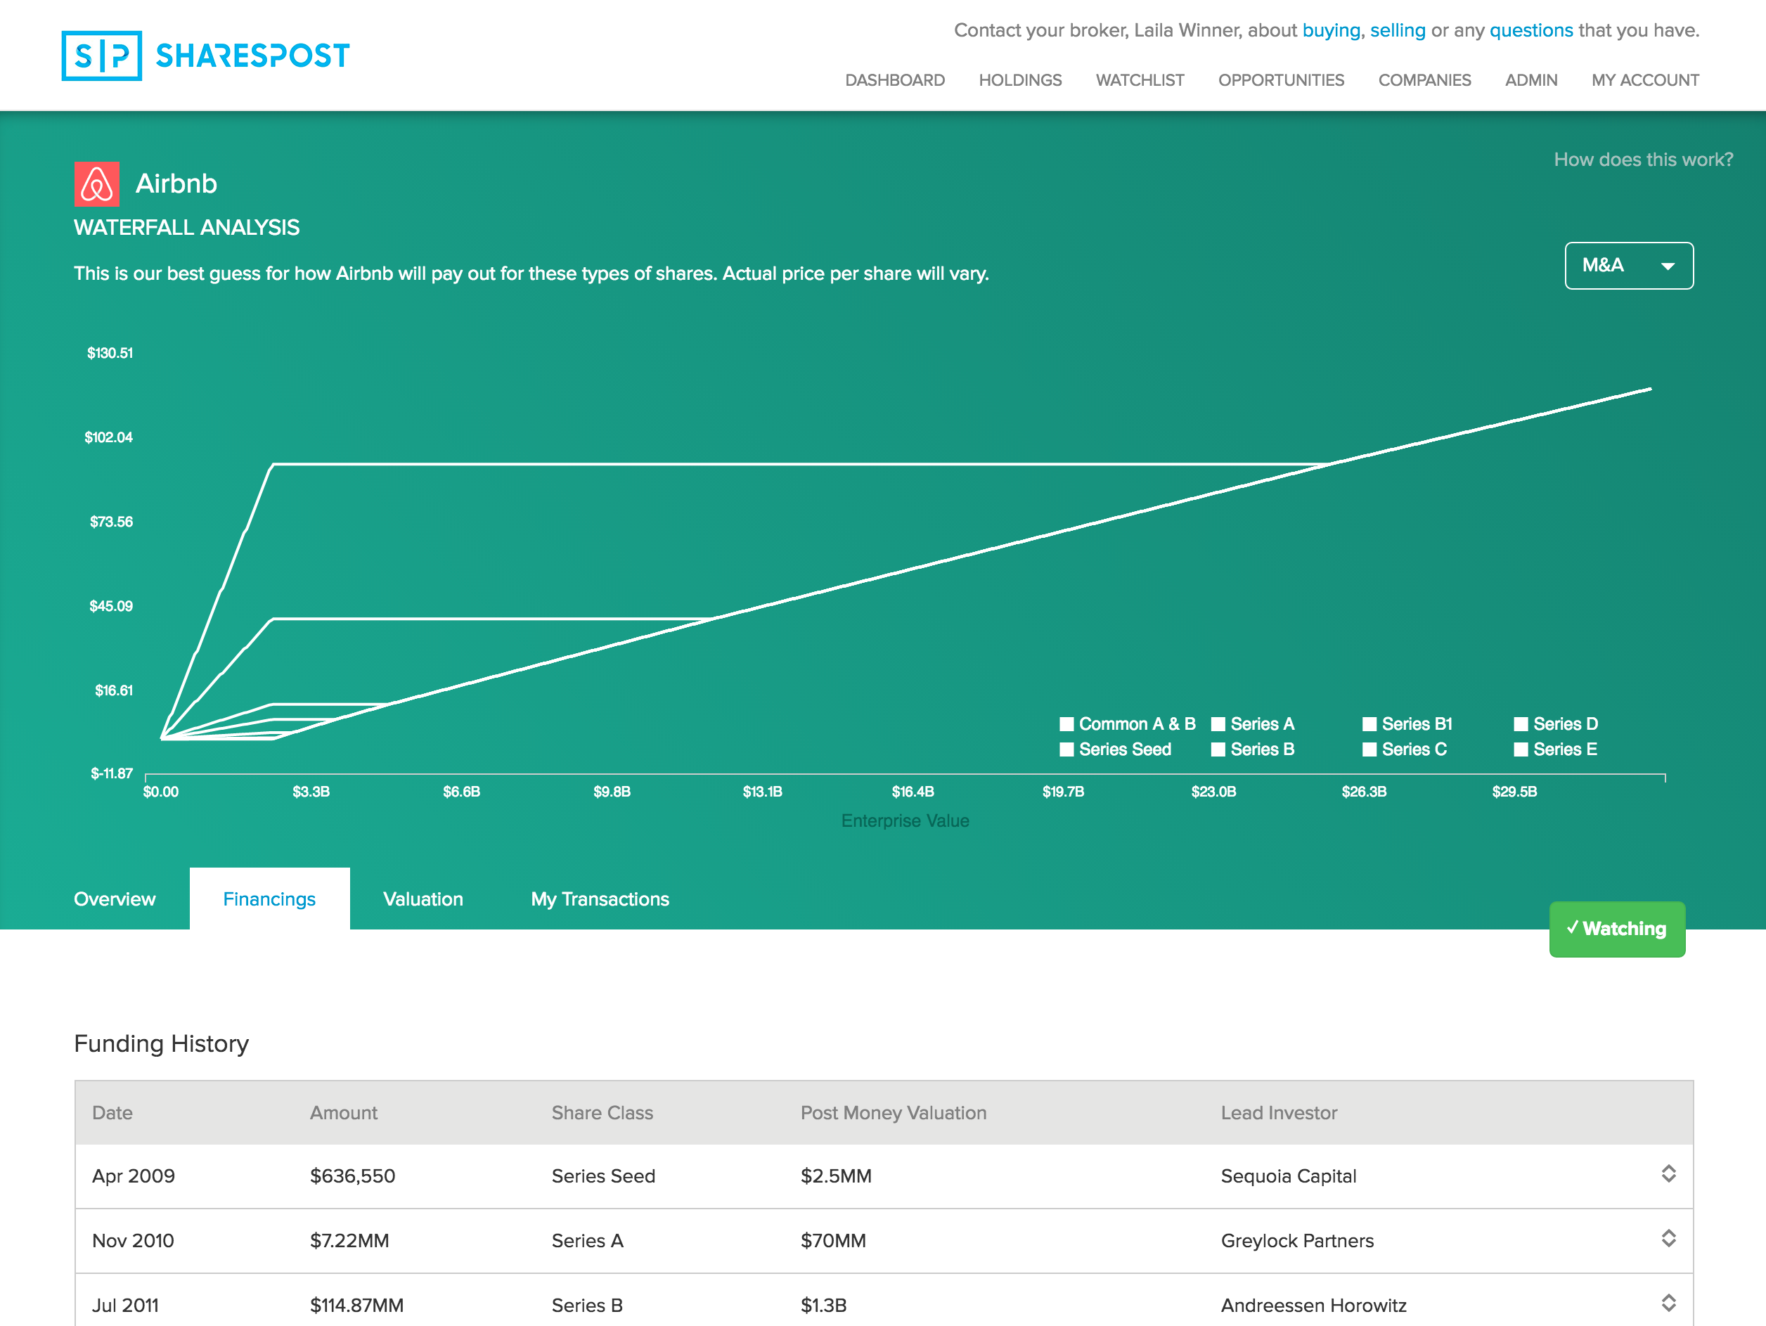Screen dimensions: 1766x1326
Task: Click the Lead Investor column header
Action: [1279, 1113]
